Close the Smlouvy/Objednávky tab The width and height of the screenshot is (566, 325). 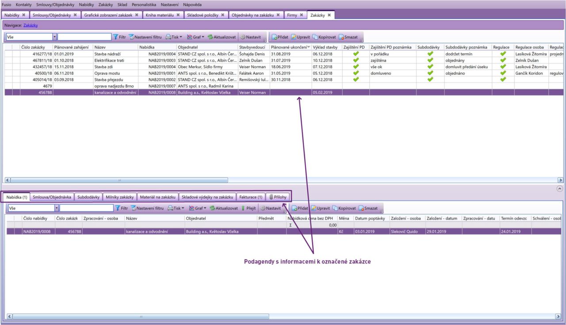click(x=75, y=15)
